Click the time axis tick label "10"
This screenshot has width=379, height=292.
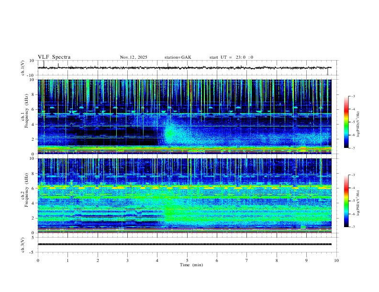[x=336, y=261]
